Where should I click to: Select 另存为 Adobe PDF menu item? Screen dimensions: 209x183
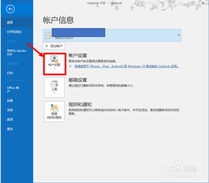tap(17, 53)
